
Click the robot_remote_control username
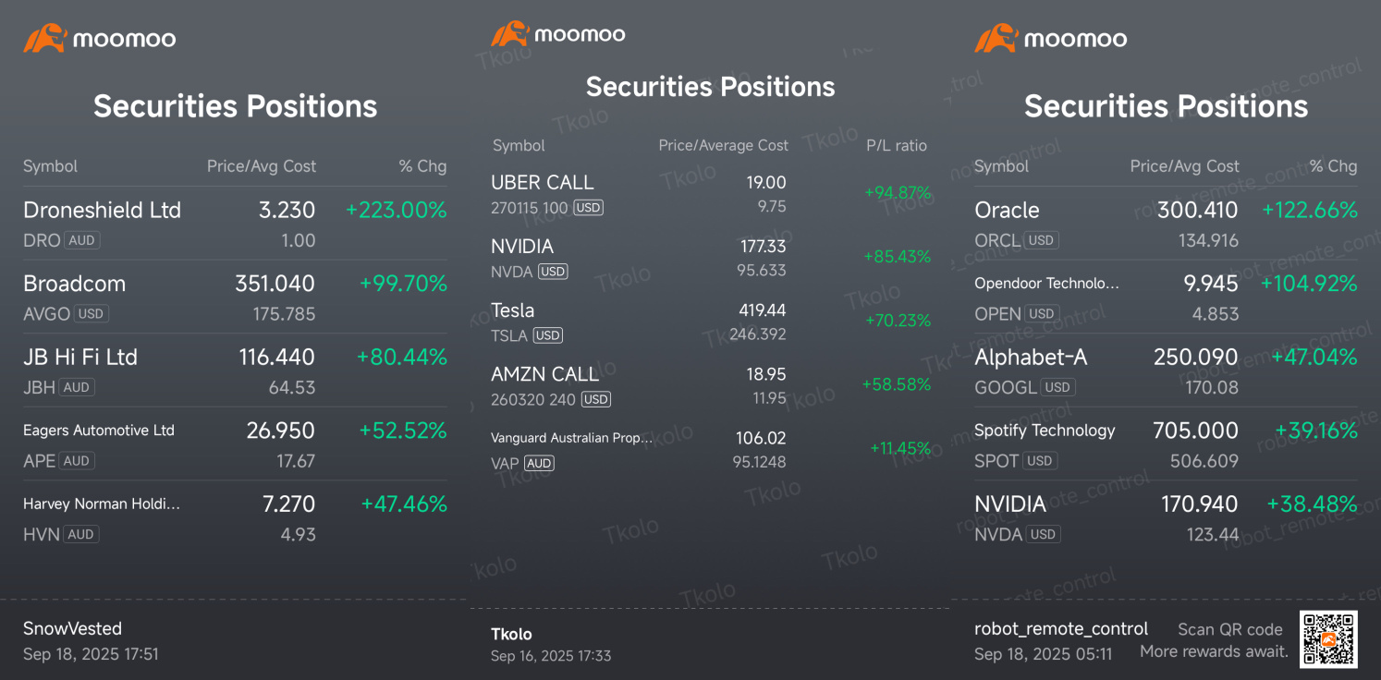click(x=1061, y=628)
